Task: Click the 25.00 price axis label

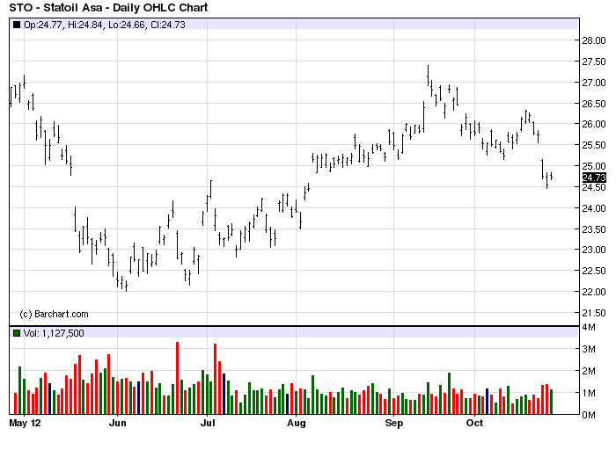Action: click(594, 166)
